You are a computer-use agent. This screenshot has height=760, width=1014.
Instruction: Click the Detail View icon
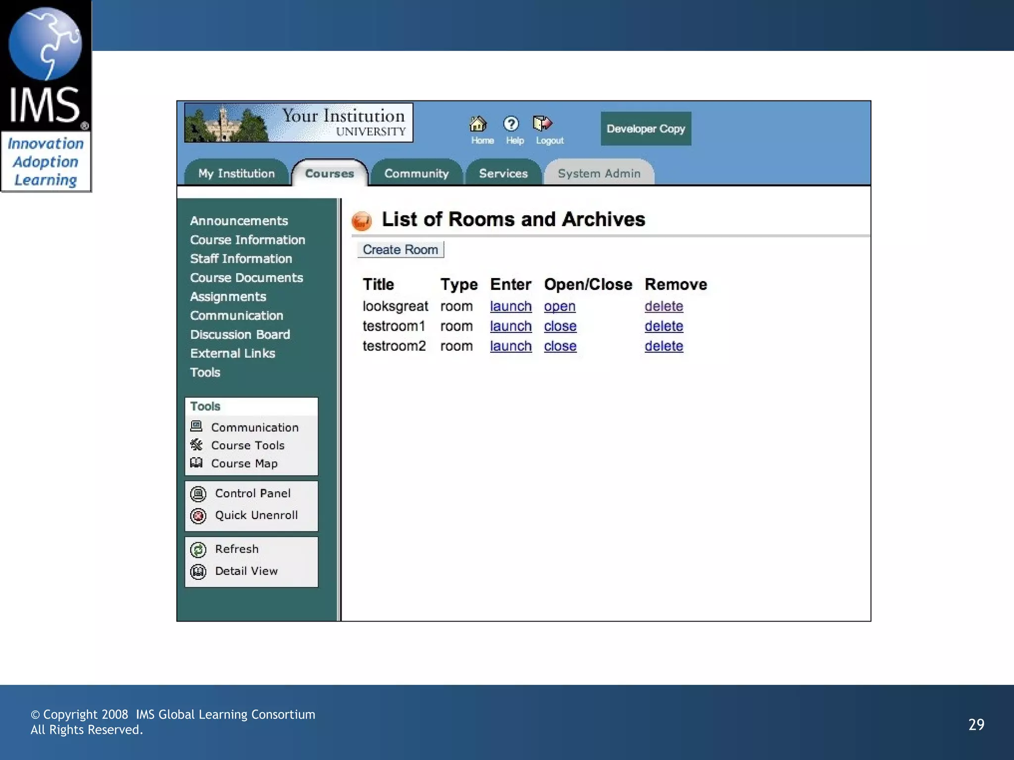pyautogui.click(x=198, y=571)
